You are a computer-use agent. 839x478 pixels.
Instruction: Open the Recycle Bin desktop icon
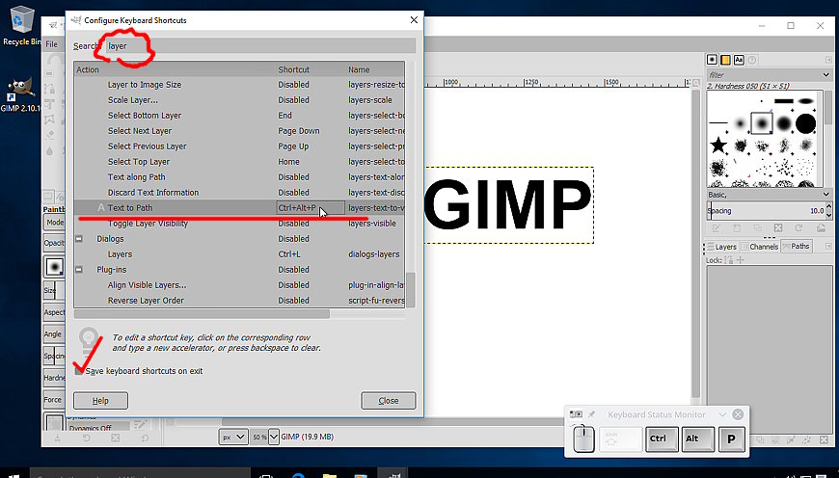pyautogui.click(x=20, y=25)
